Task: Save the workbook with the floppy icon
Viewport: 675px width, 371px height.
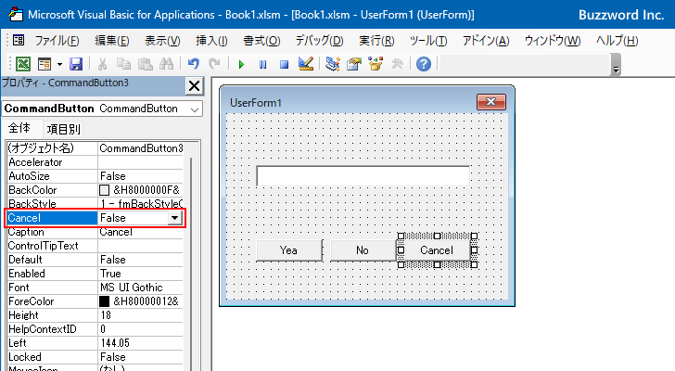Action: (76, 64)
